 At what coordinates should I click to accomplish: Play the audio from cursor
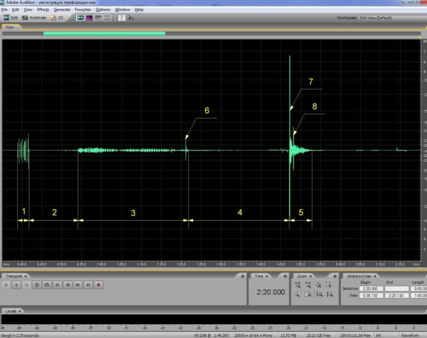click(16, 285)
